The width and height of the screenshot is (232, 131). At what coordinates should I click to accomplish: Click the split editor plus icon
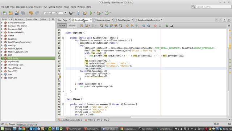[229, 26]
